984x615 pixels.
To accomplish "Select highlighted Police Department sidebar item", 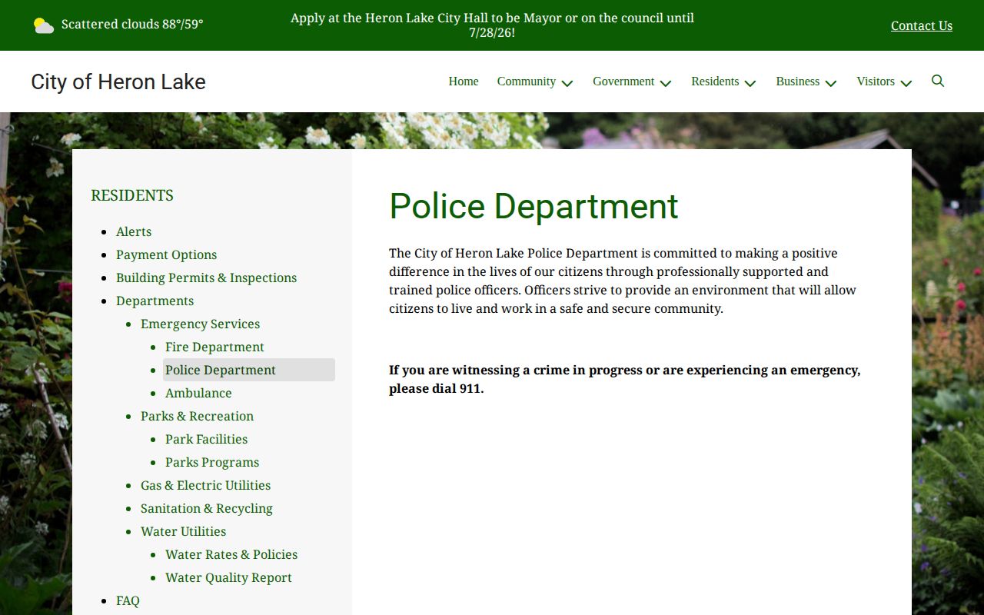I will pyautogui.click(x=249, y=370).
